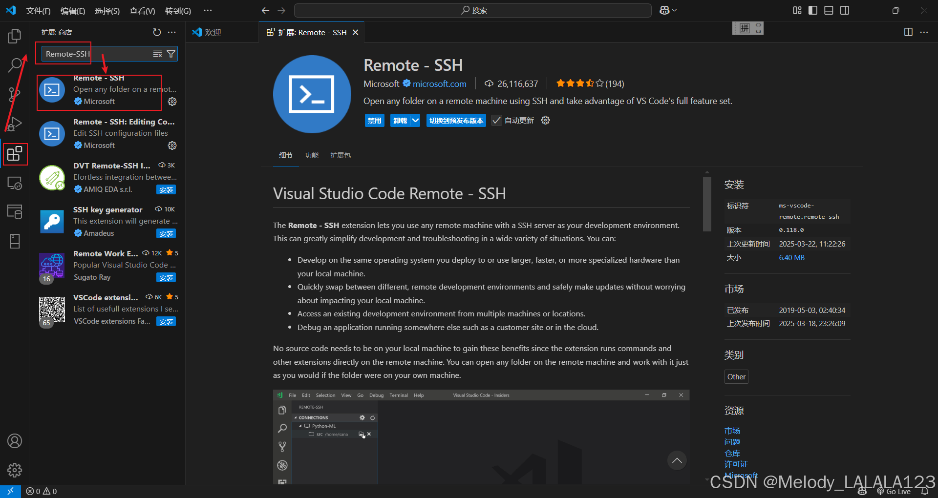
Task: Refresh the extensions marketplace list
Action: click(157, 32)
